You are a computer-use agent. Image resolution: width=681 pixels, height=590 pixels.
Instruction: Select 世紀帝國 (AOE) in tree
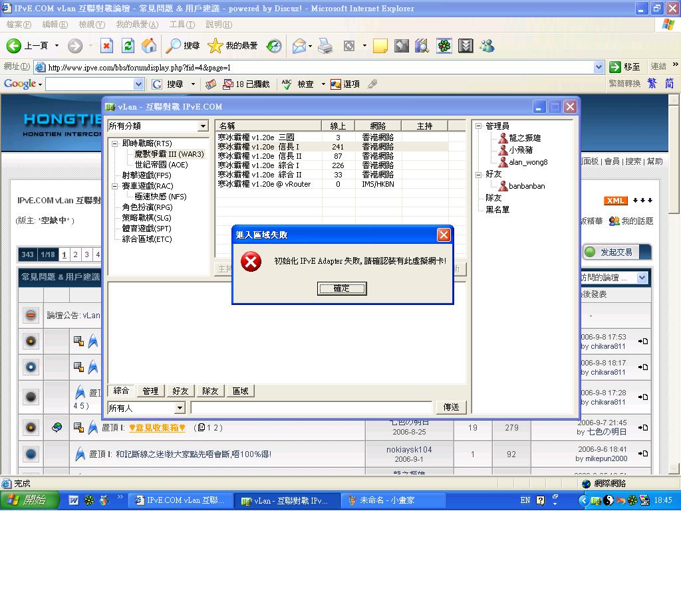[x=161, y=165]
